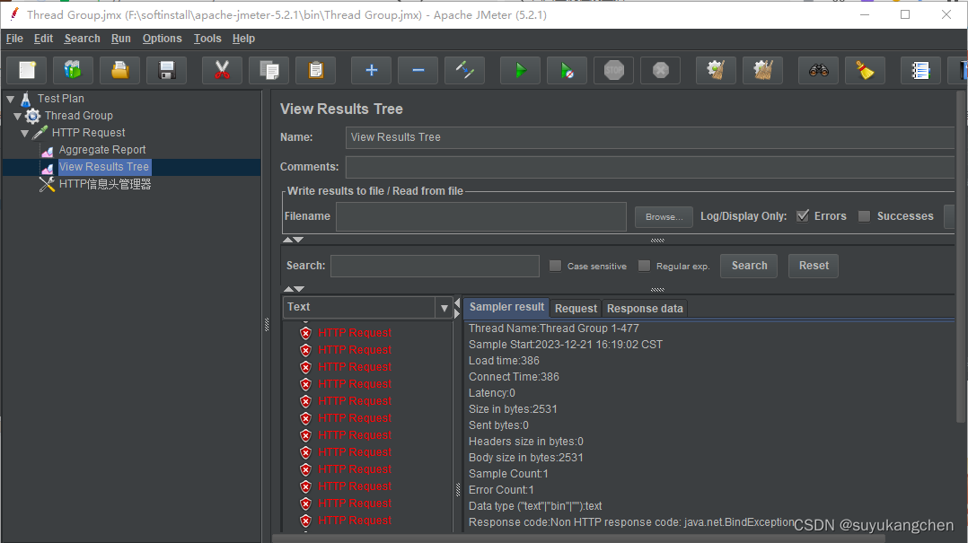
Task: Collapse all nodes with minus icon
Action: tap(418, 70)
